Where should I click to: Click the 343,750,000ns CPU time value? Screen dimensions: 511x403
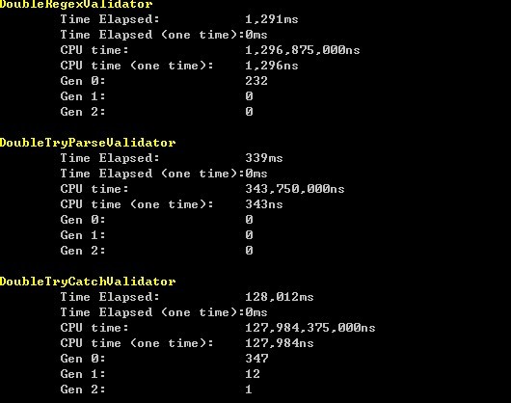[295, 189]
